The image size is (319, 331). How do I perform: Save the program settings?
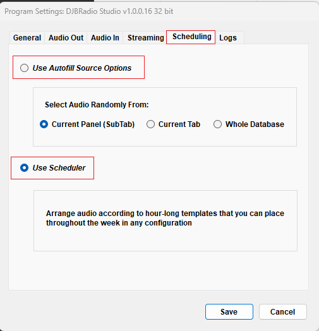pyautogui.click(x=229, y=311)
